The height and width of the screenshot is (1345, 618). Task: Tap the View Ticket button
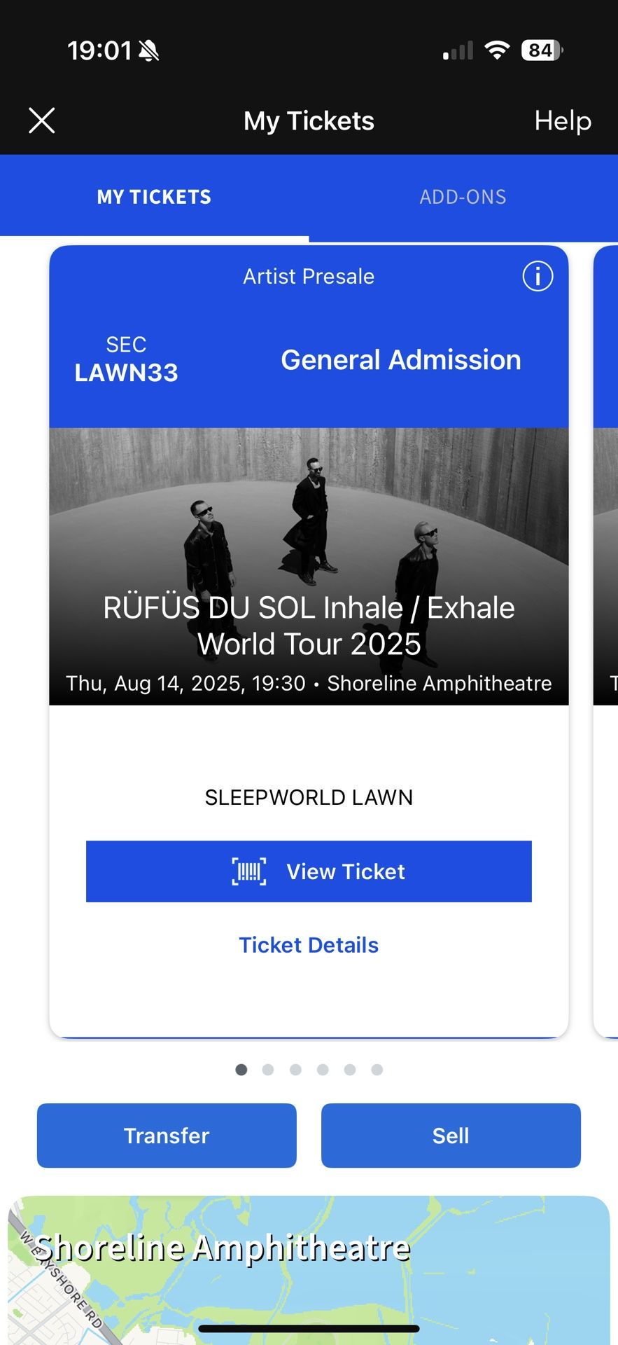pyautogui.click(x=309, y=871)
